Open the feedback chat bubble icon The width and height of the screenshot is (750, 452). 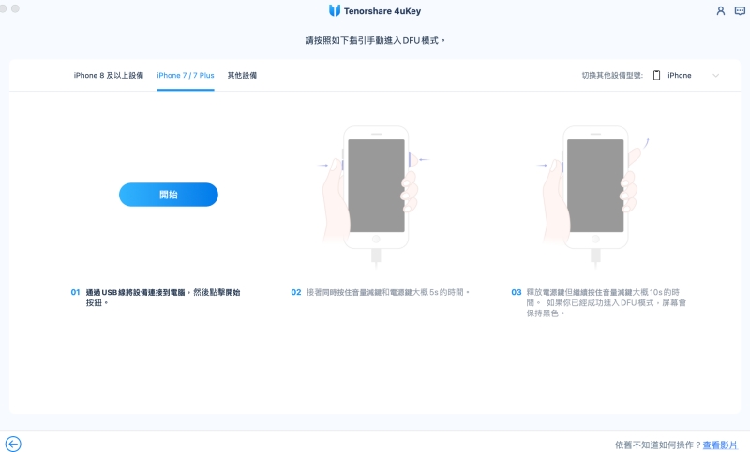[739, 10]
